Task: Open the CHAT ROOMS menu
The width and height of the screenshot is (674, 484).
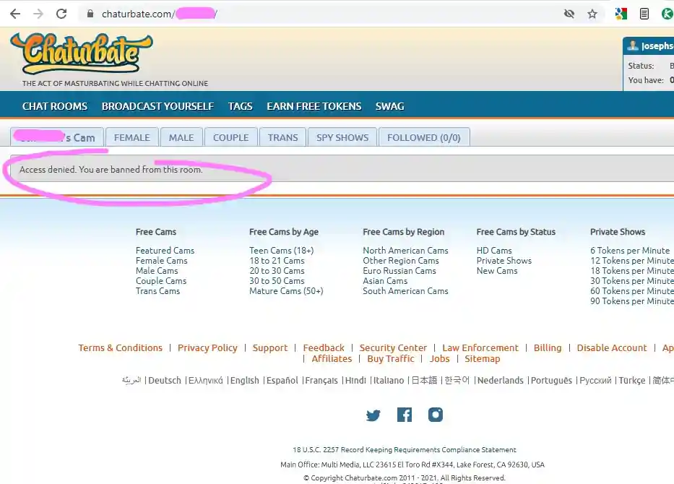Action: [55, 106]
